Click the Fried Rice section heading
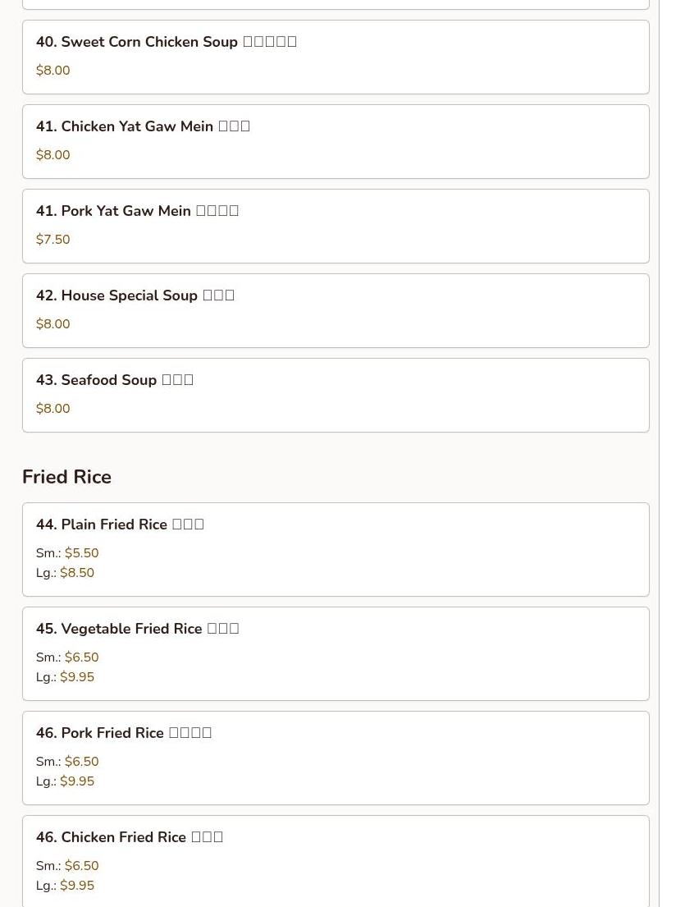This screenshot has width=676, height=907. [x=66, y=477]
